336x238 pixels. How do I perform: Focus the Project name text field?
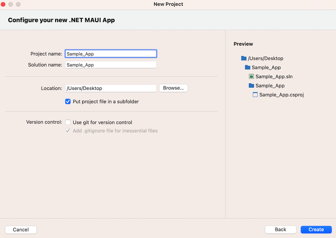[111, 54]
